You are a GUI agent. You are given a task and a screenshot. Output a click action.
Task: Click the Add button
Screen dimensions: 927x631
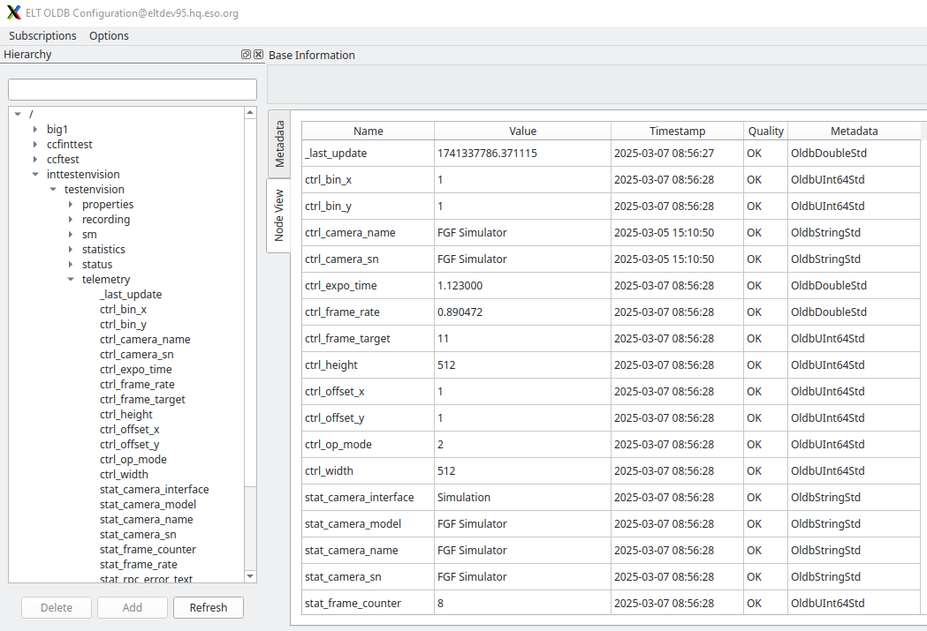click(132, 608)
